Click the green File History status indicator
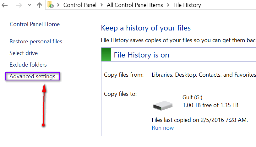The height and width of the screenshot is (147, 256). [x=106, y=55]
